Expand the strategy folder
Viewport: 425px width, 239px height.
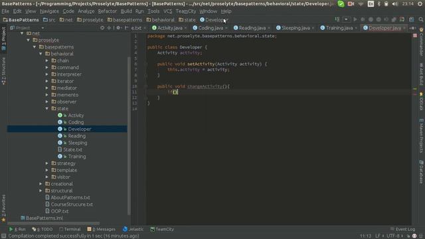tap(47, 163)
